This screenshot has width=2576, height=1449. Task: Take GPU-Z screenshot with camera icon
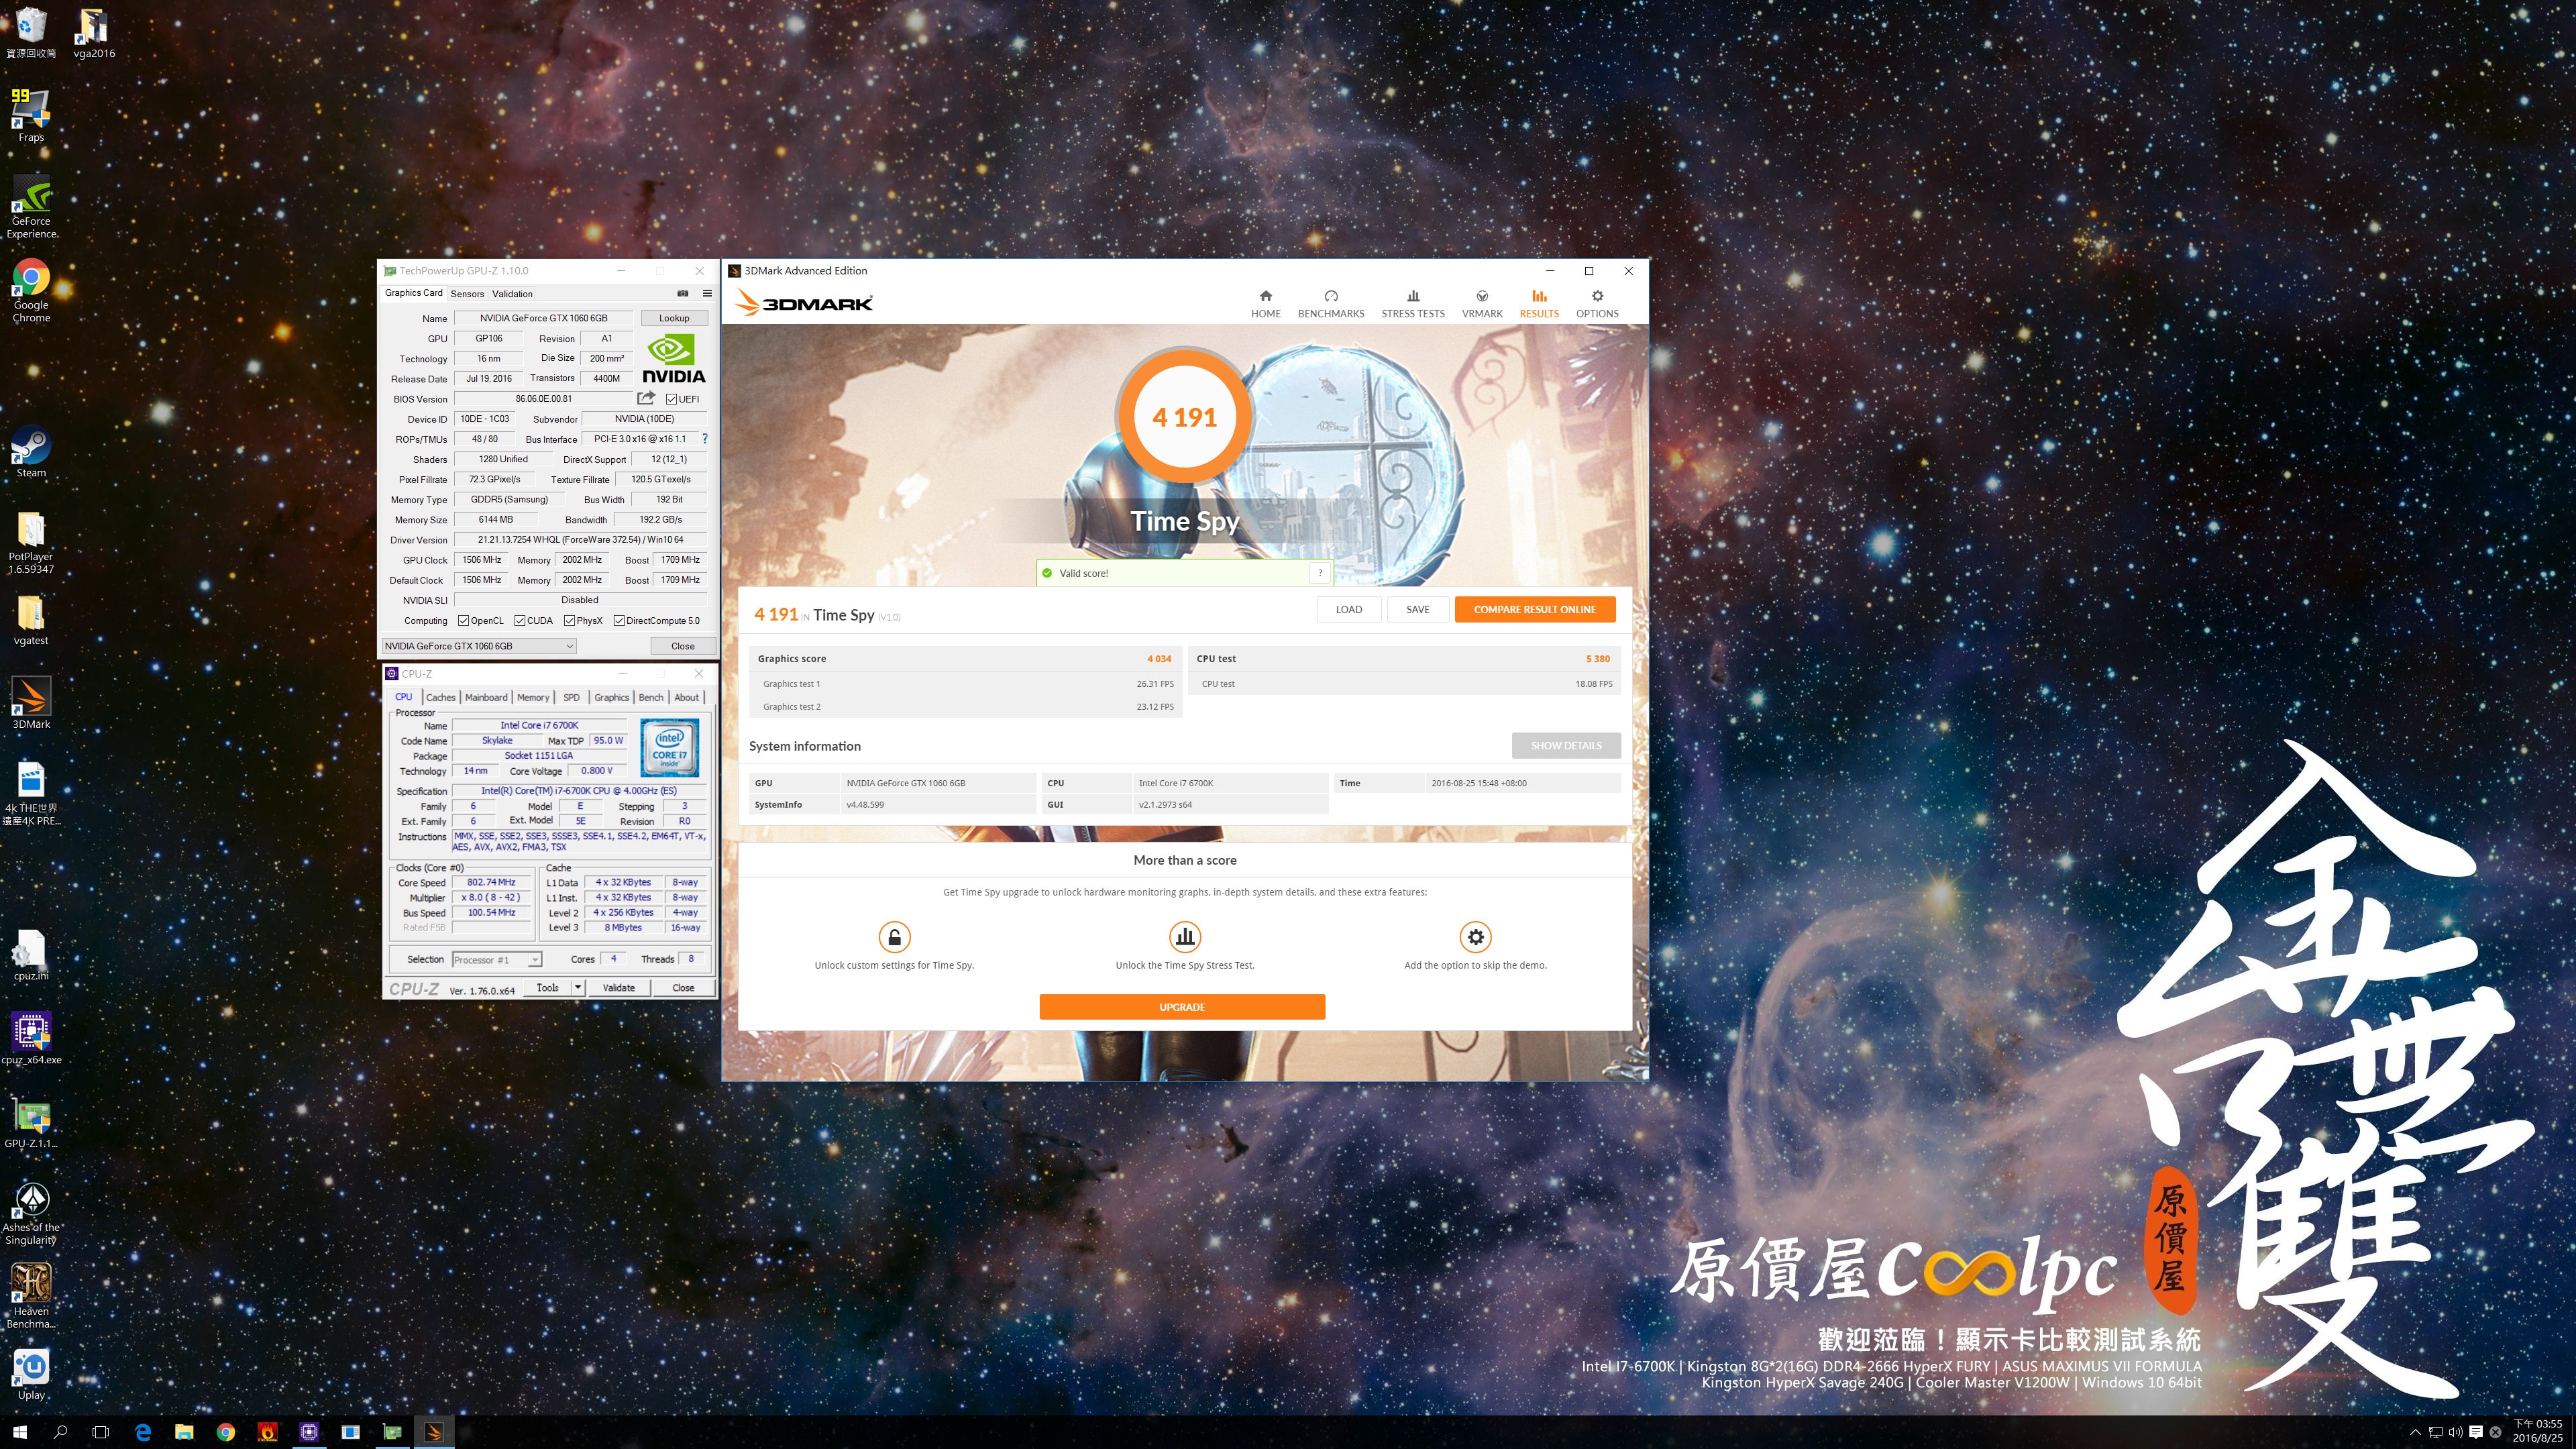coord(683,294)
